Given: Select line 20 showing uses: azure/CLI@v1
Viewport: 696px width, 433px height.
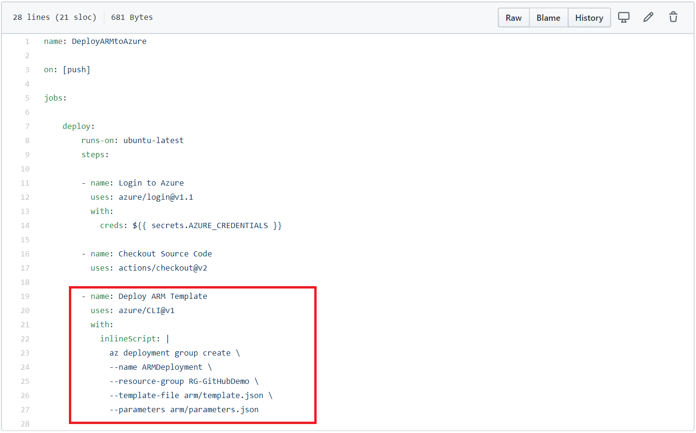Looking at the screenshot, I should pyautogui.click(x=25, y=310).
